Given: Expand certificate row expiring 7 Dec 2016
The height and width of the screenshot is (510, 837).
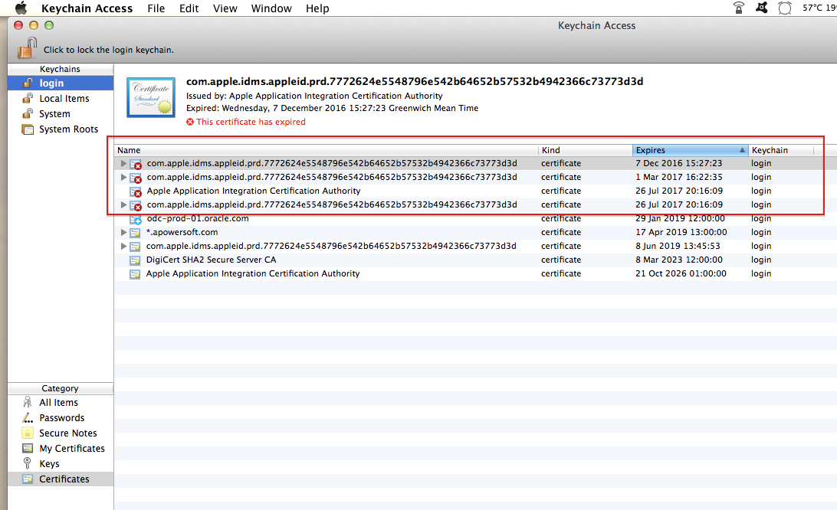Looking at the screenshot, I should click(x=123, y=164).
